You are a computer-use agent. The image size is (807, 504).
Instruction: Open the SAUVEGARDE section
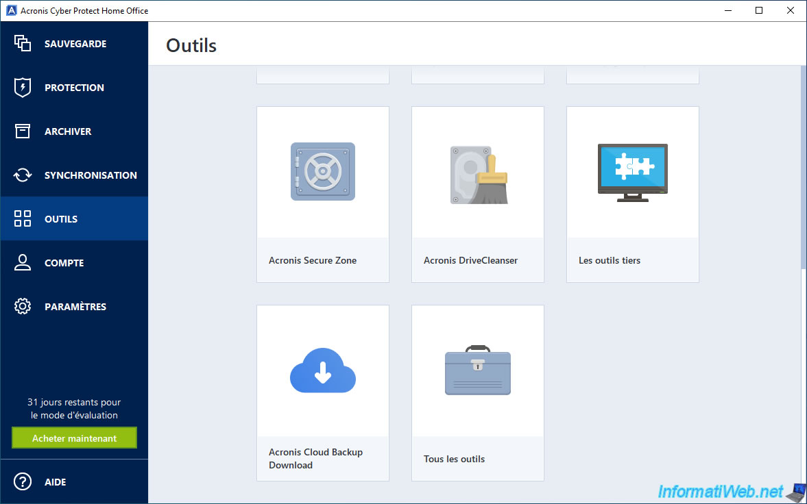tap(74, 44)
